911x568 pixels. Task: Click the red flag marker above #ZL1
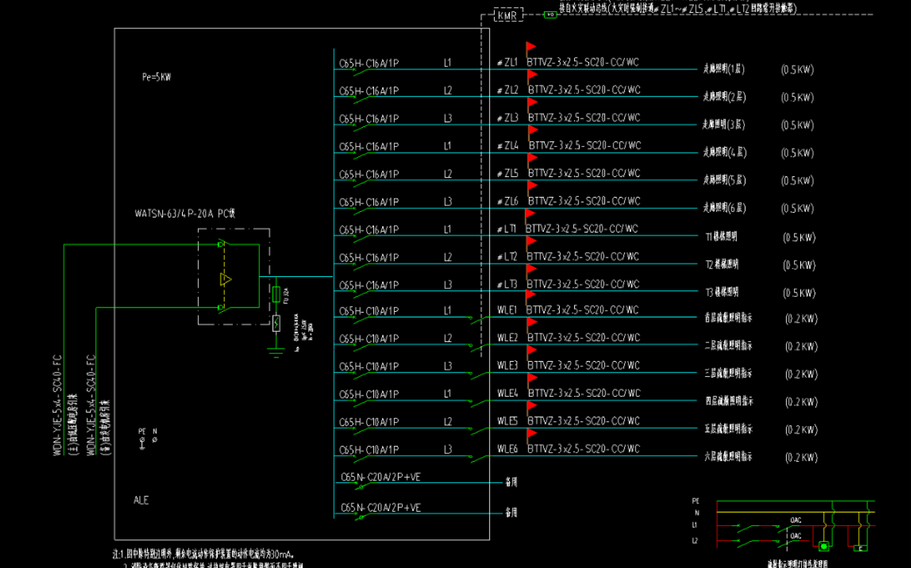[531, 47]
